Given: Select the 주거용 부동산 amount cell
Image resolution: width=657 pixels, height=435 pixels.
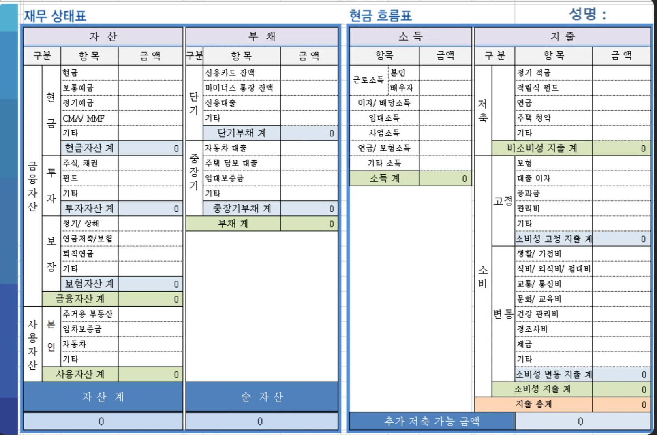Looking at the screenshot, I should 150,313.
